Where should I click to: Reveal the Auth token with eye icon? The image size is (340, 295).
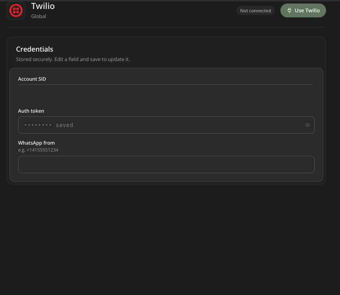[x=308, y=125]
